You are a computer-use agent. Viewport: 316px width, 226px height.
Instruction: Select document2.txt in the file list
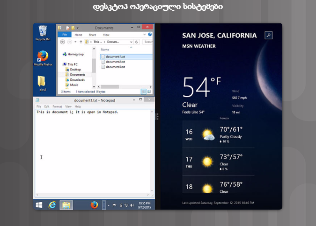(115, 62)
